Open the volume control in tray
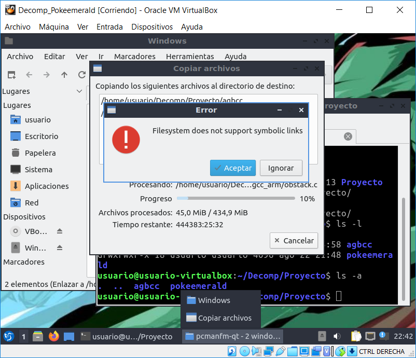Screen dimensions: 416x358 [x=337, y=336]
